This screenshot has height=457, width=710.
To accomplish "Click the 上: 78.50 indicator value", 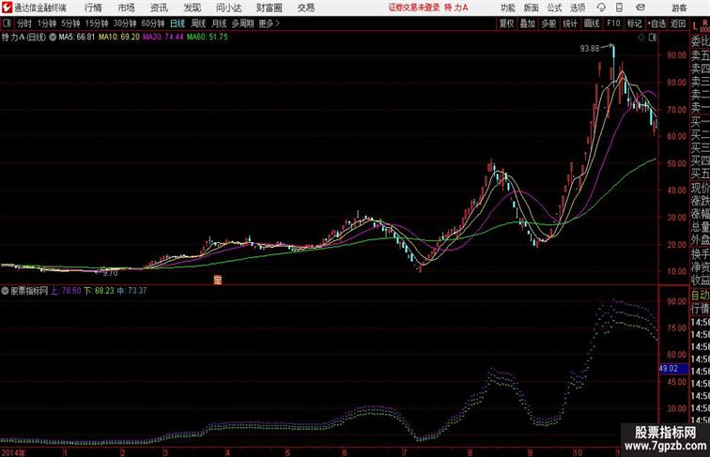I will click(66, 291).
